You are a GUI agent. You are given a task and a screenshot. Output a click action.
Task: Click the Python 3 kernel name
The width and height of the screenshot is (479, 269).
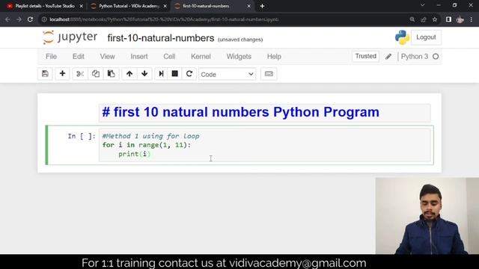[x=414, y=57]
